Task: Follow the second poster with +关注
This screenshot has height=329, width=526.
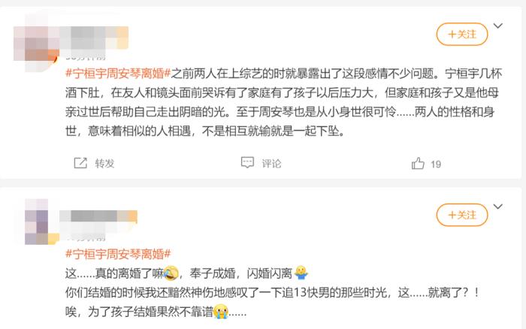Action: click(x=462, y=215)
